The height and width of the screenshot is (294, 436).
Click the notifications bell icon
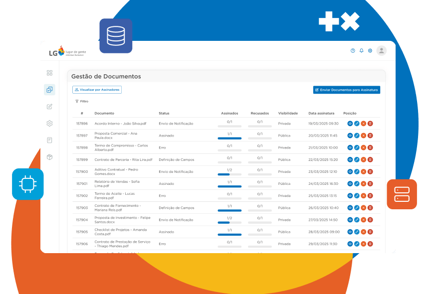tap(361, 51)
